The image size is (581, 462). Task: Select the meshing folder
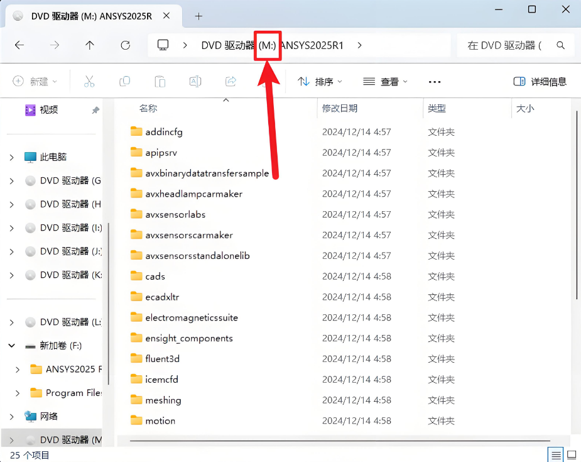pos(156,400)
